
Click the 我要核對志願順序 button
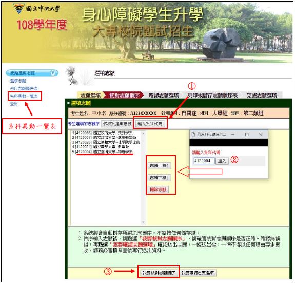(159, 273)
